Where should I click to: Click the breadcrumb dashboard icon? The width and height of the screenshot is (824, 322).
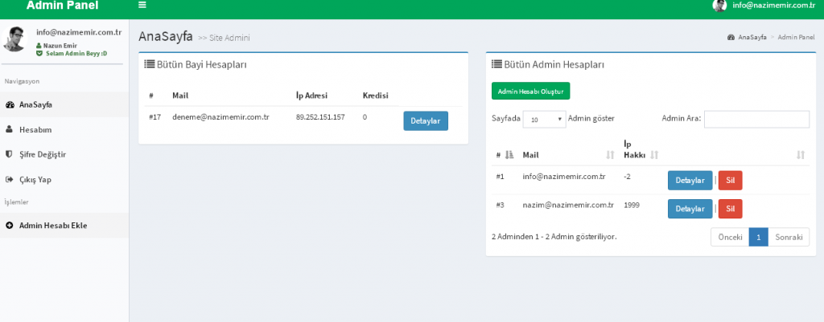tap(731, 37)
